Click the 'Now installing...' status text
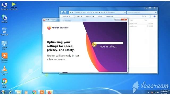170x95 pixels. point(108,46)
